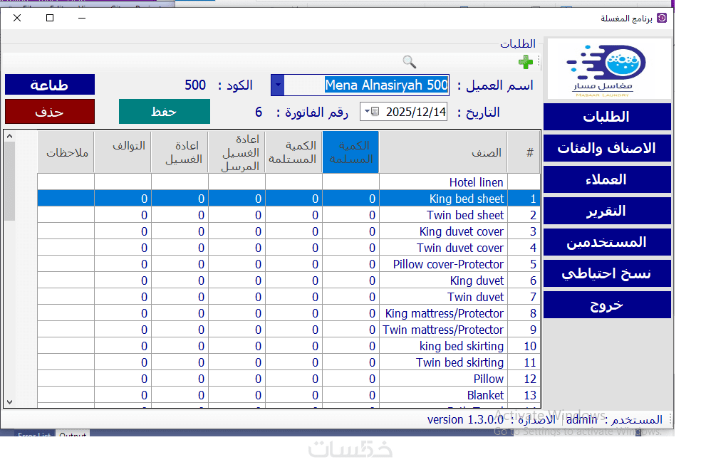Open the date picker calendar dropdown
The image size is (701, 467).
tap(371, 111)
